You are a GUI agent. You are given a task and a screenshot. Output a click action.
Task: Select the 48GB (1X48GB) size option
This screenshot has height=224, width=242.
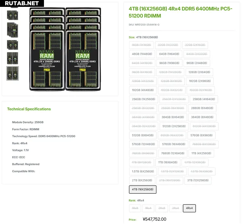(142, 54)
